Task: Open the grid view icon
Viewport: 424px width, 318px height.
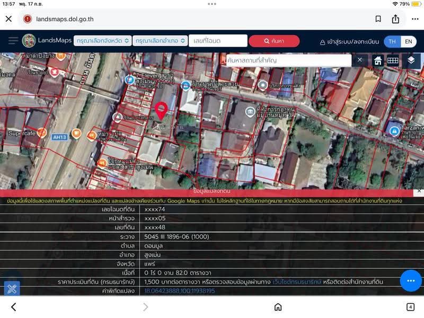Action: [393, 60]
